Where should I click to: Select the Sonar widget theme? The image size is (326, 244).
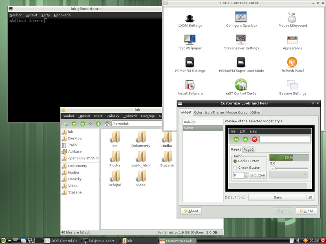pos(203,128)
